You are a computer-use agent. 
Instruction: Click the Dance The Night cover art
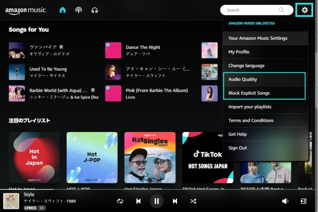[x=113, y=50]
